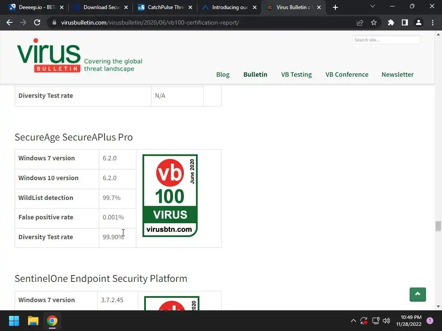Viewport: 442px width, 331px height.
Task: Select the Virus Bulletin tab
Action: 292,7
